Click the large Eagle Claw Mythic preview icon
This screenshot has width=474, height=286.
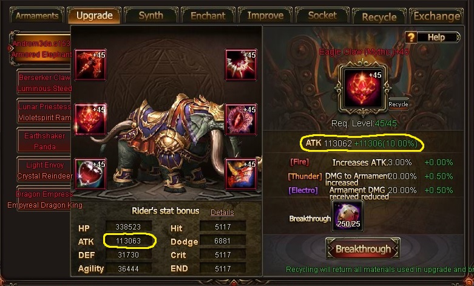(x=362, y=88)
